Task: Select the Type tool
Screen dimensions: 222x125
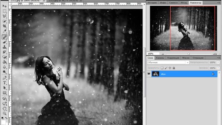Action: click(x=5, y=83)
